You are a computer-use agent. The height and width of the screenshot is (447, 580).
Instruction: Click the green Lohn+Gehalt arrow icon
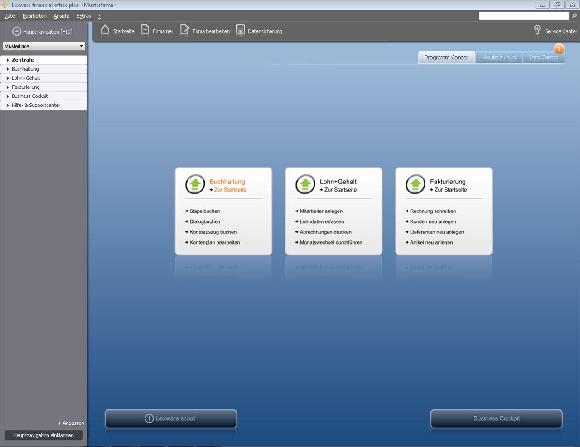pos(305,184)
